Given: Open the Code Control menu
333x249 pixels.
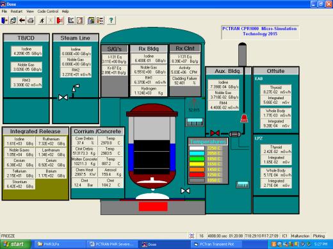Looking at the screenshot, I should click(x=48, y=12).
